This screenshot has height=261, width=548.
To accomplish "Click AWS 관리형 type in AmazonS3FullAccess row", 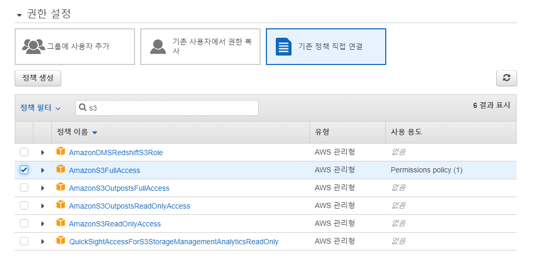I will 335,170.
